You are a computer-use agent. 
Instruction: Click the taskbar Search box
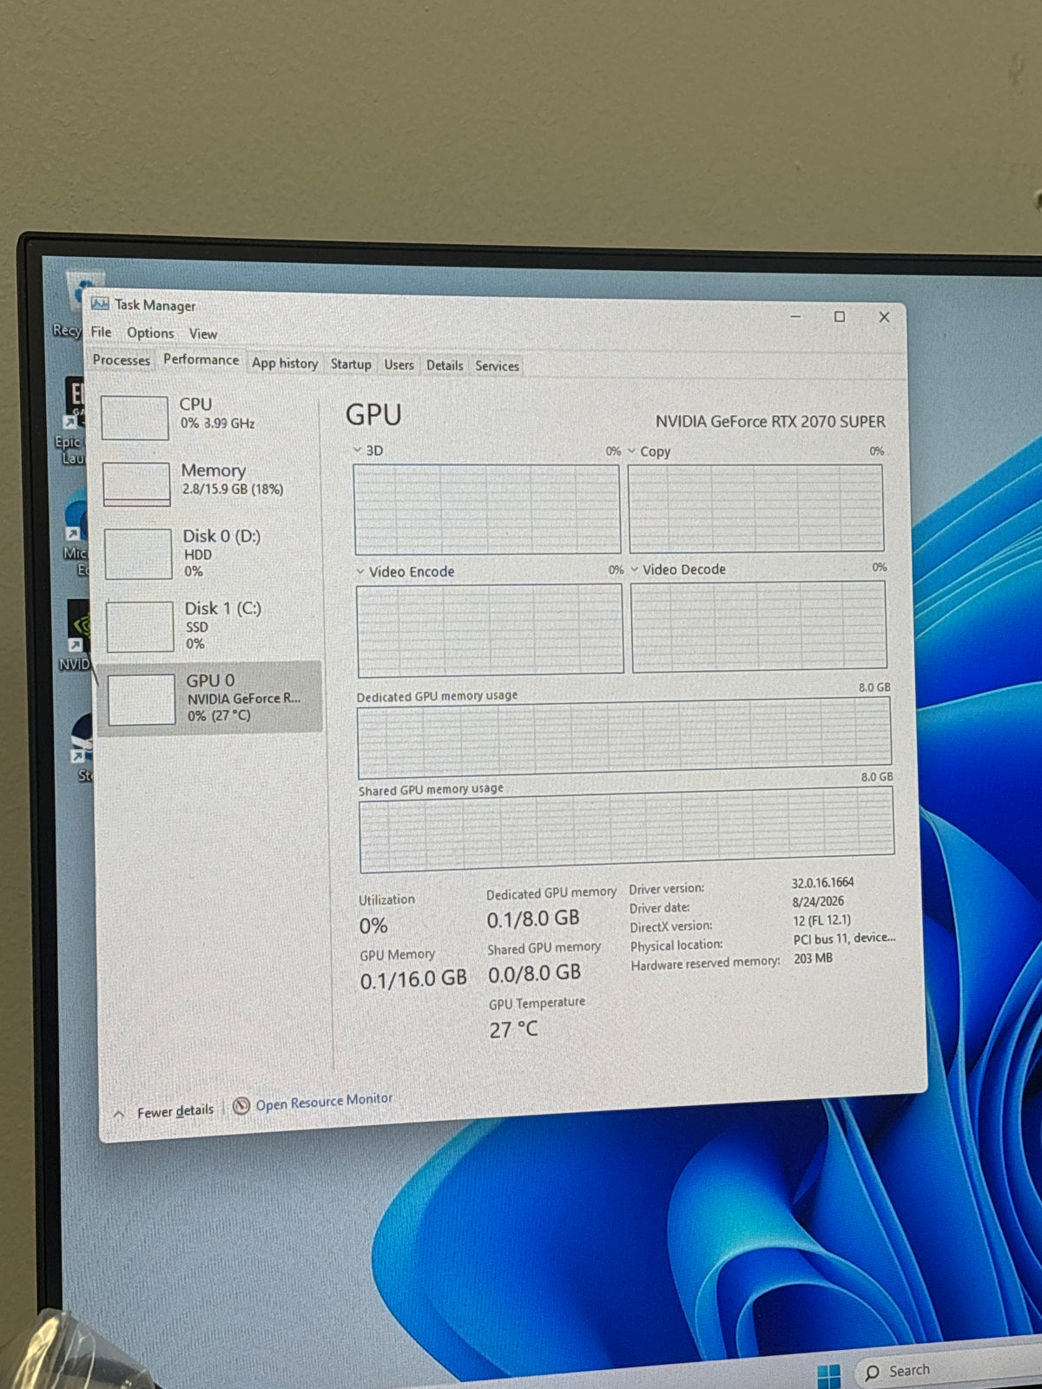(946, 1371)
